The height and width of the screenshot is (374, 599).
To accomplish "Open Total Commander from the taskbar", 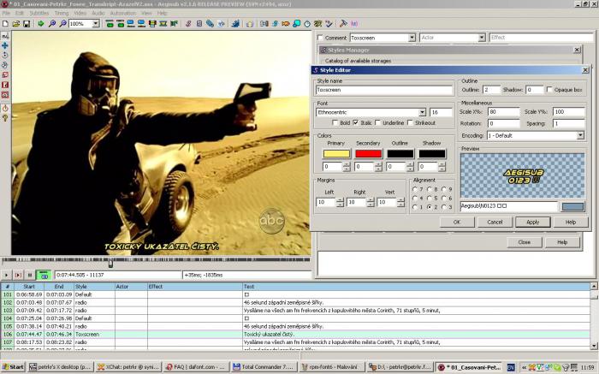I will coord(263,367).
